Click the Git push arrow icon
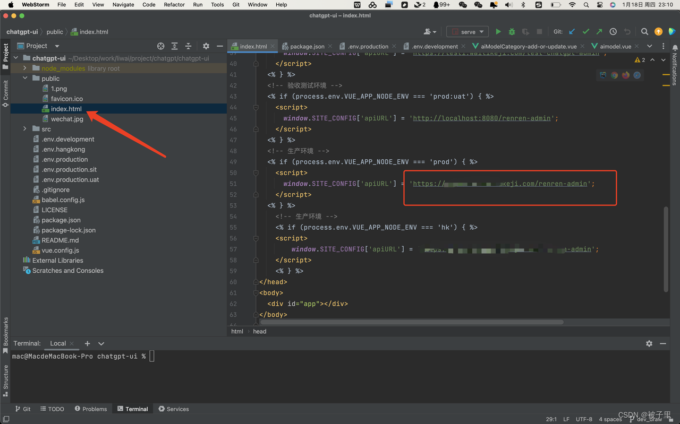 (599, 32)
